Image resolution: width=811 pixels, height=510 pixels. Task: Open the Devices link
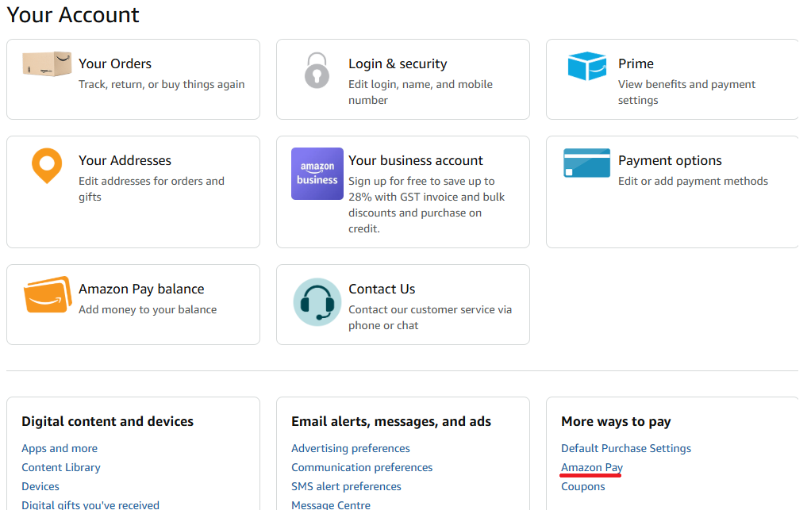click(x=40, y=486)
